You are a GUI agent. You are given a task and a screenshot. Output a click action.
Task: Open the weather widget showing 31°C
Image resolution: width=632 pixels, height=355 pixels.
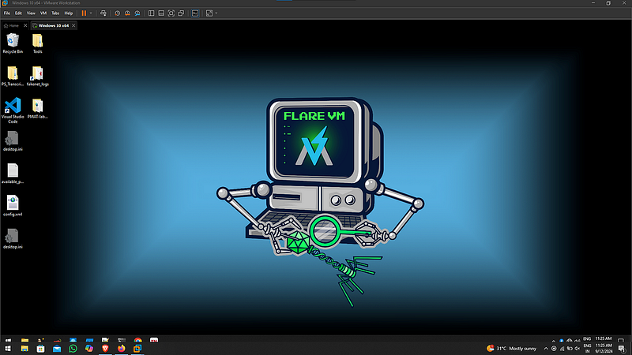pos(512,349)
